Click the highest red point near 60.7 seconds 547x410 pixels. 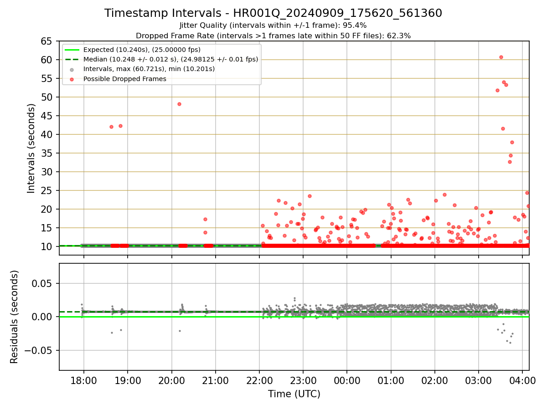click(x=501, y=57)
